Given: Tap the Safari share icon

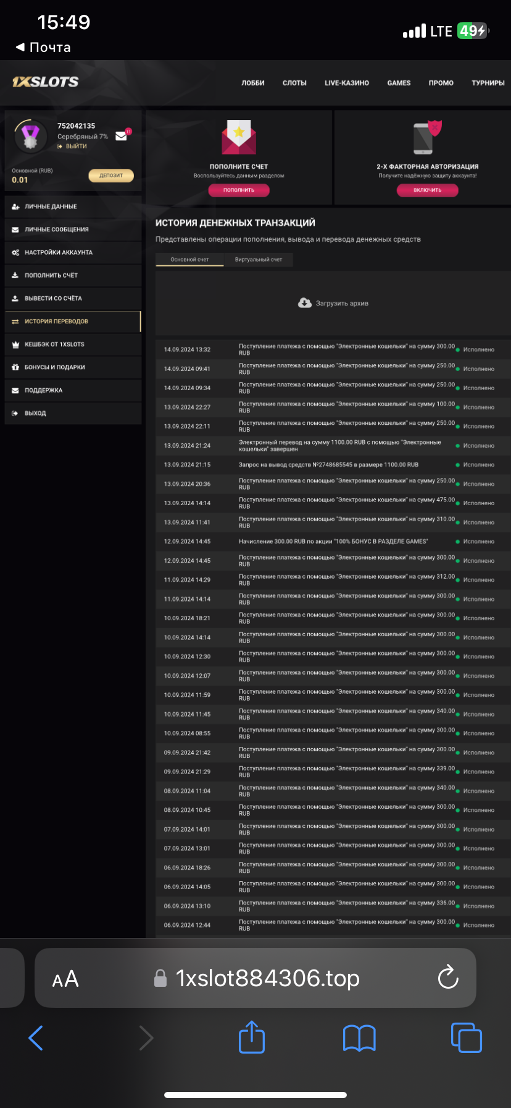Looking at the screenshot, I should pos(252,1037).
